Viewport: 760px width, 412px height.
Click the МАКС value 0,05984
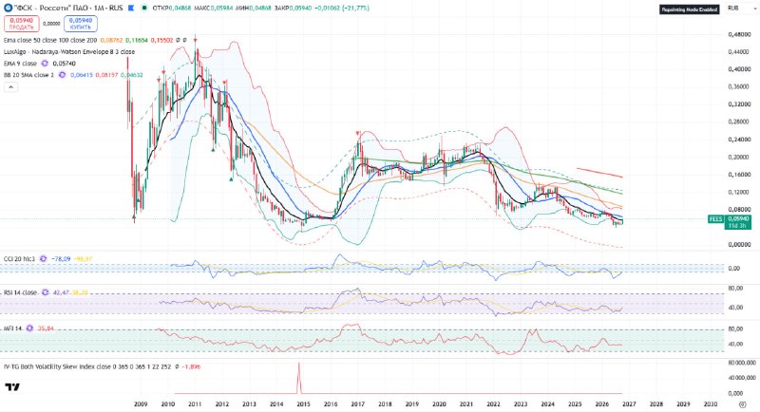[x=220, y=9]
